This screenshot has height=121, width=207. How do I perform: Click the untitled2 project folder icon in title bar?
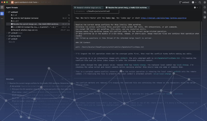[180, 2]
